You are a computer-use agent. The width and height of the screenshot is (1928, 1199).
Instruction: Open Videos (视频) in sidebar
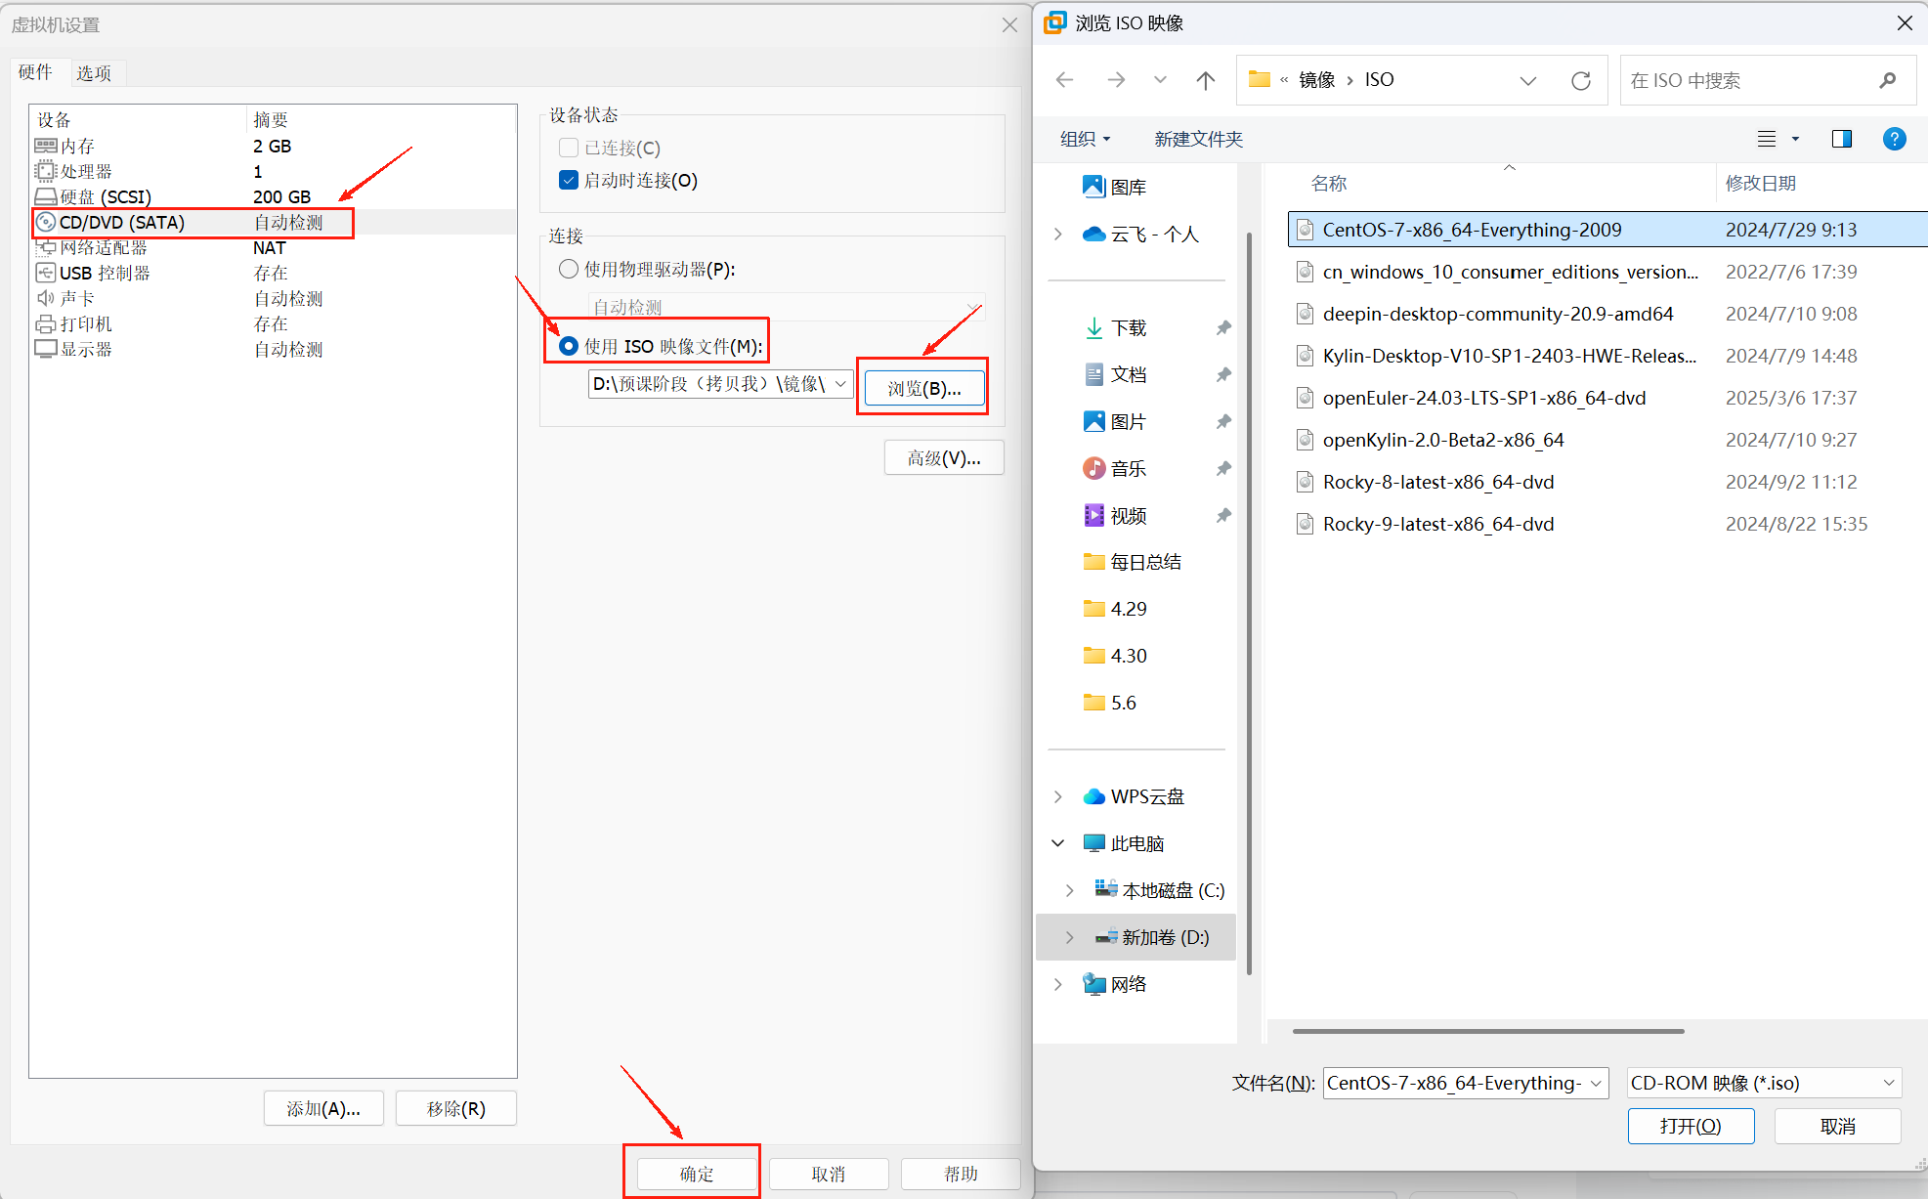click(1115, 516)
